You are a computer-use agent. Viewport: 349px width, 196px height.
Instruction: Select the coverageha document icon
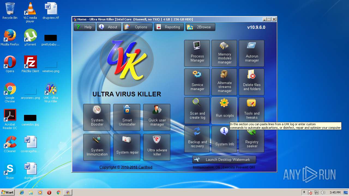tap(30, 144)
